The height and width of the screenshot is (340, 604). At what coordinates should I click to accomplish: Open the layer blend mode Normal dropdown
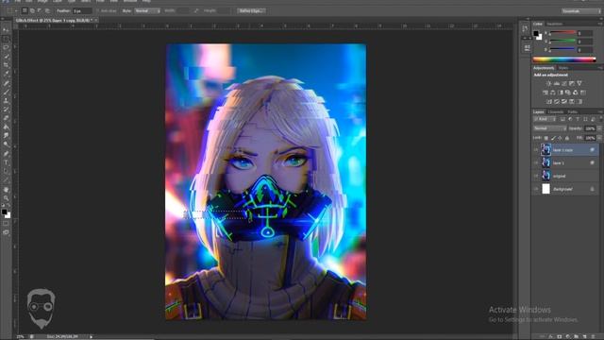(549, 128)
